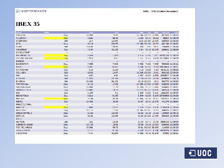This screenshot has height=168, width=224.
Task: Click the yellow Stay cell in the MAPFRE row
Action: tap(56, 107)
